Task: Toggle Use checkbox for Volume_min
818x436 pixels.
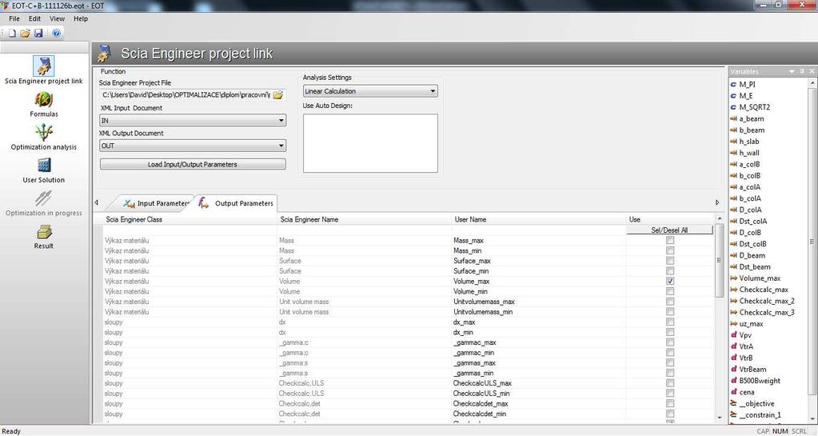Action: click(670, 291)
